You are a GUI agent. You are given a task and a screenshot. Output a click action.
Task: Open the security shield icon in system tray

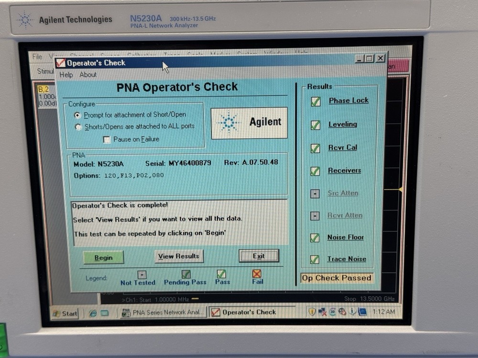312,312
